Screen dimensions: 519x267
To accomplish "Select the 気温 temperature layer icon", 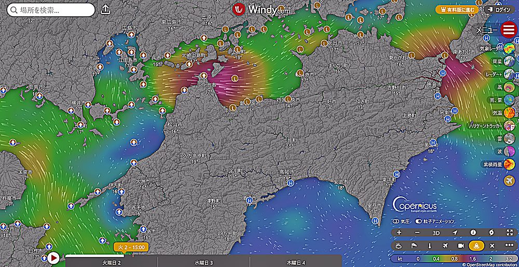I will [x=509, y=113].
